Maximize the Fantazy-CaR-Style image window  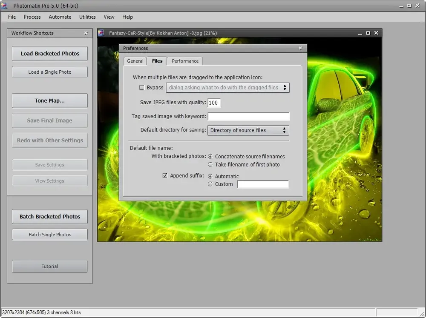(368, 33)
